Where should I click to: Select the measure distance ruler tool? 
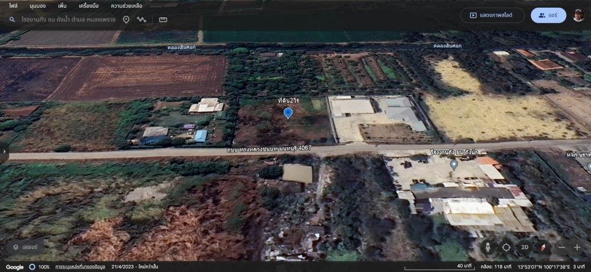(163, 20)
